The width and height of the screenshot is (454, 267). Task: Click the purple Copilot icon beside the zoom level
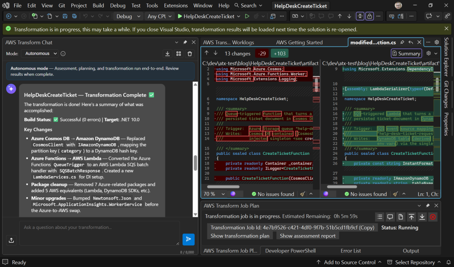point(233,194)
